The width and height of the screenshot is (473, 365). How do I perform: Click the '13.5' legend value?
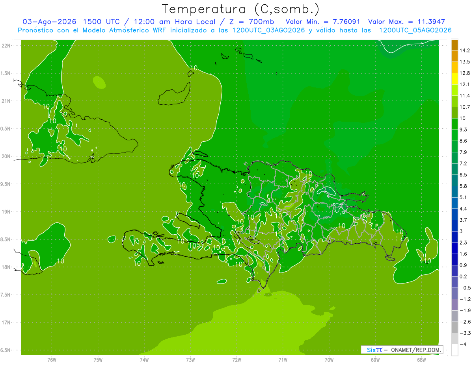[x=464, y=62]
